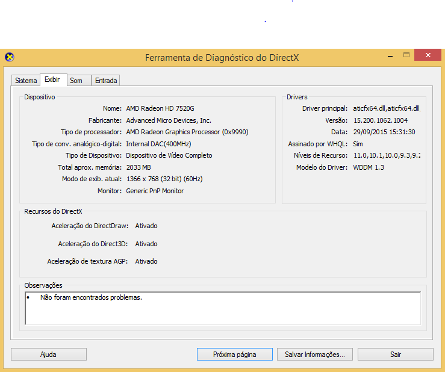Select the Níveis de Recurso value field
This screenshot has height=372, width=445.
[x=386, y=155]
